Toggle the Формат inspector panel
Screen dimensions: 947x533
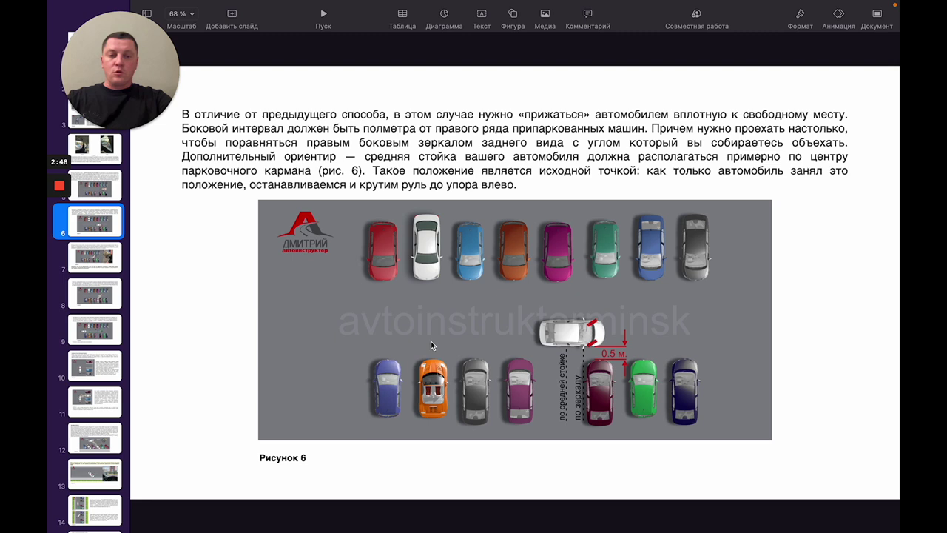pos(800,13)
